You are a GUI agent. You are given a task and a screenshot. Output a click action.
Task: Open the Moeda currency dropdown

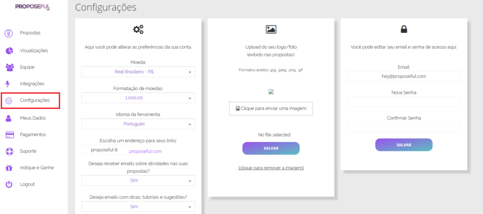pyautogui.click(x=138, y=72)
